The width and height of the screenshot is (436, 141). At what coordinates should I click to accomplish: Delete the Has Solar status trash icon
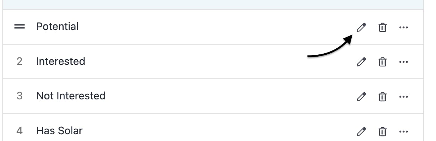click(382, 131)
